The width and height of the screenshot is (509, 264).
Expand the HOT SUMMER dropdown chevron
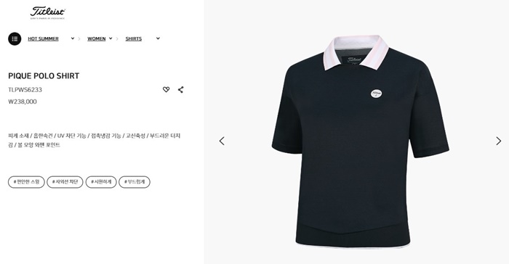[73, 38]
